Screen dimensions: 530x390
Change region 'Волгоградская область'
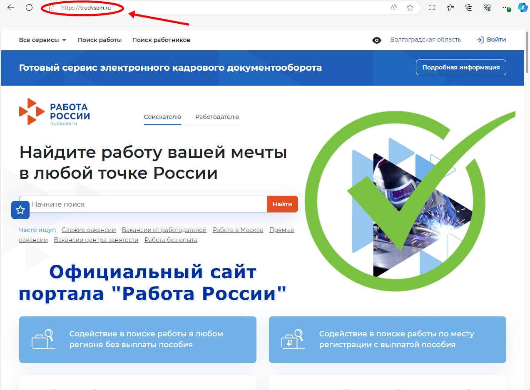[x=425, y=39]
